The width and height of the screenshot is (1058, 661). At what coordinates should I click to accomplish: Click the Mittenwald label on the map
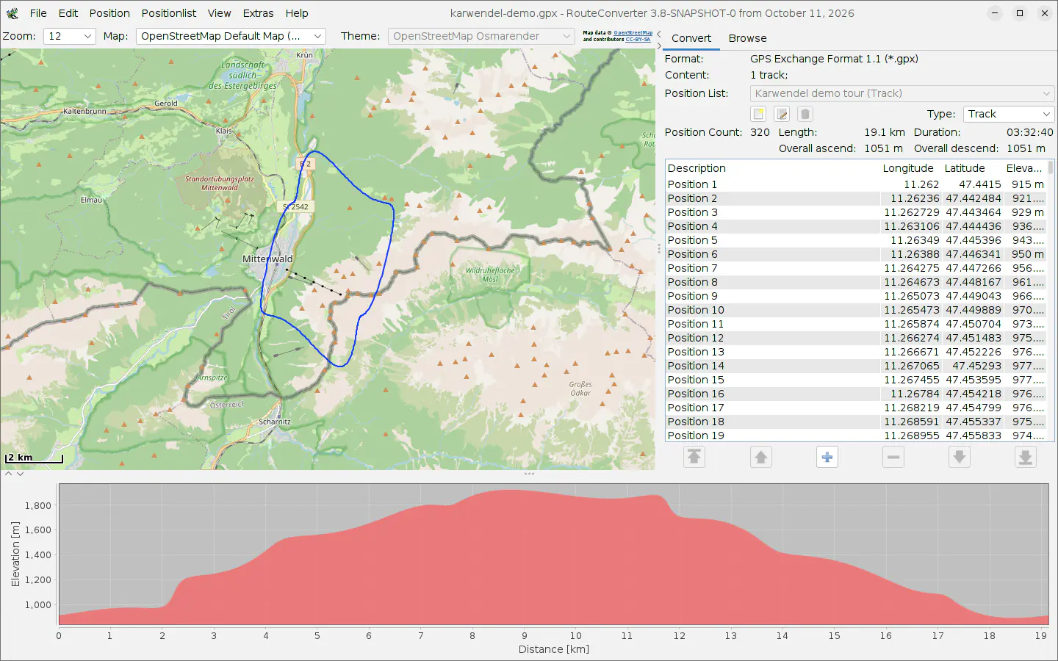267,259
